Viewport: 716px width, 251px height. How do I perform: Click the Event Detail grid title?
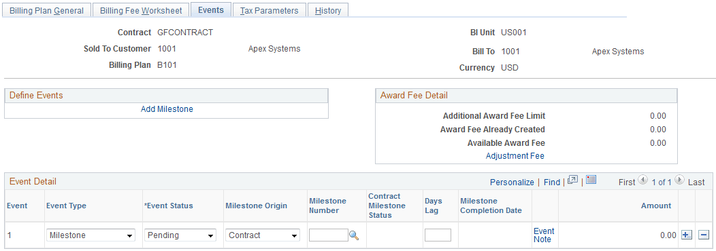33,182
